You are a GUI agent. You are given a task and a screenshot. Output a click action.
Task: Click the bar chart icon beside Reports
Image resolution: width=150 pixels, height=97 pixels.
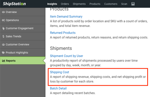click(x=3, y=61)
